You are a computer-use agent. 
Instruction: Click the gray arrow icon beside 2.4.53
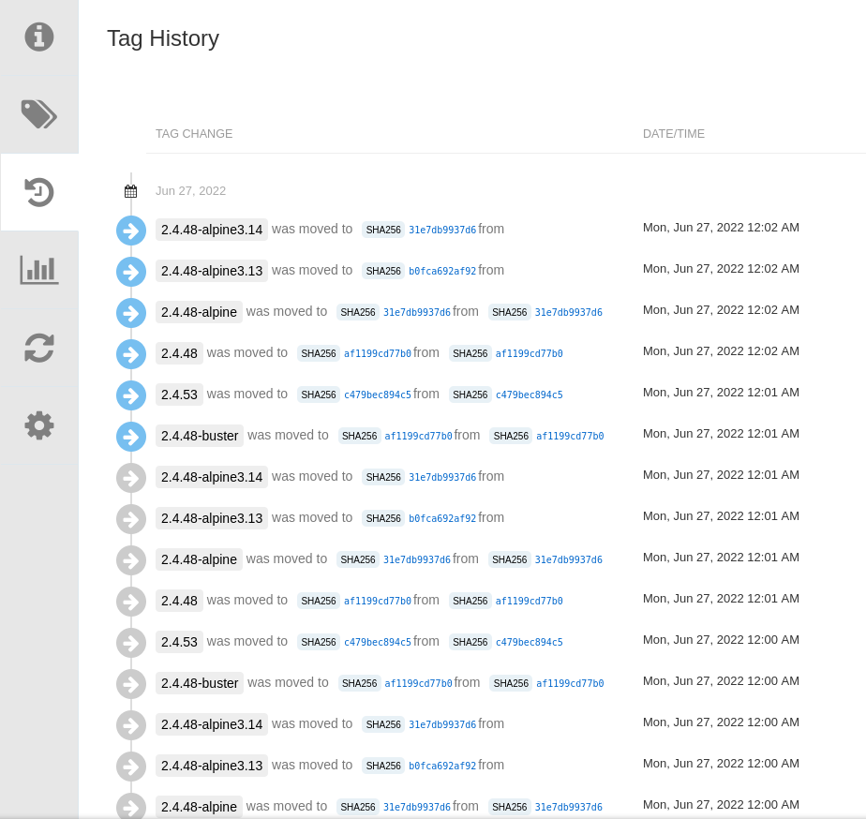(130, 642)
